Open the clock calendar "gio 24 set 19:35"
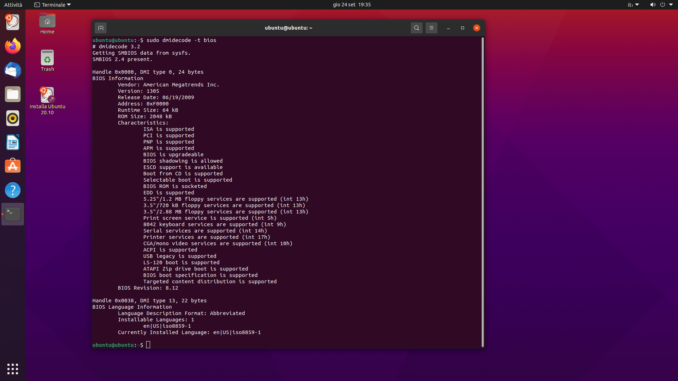Viewport: 678px width, 381px height. pyautogui.click(x=352, y=5)
